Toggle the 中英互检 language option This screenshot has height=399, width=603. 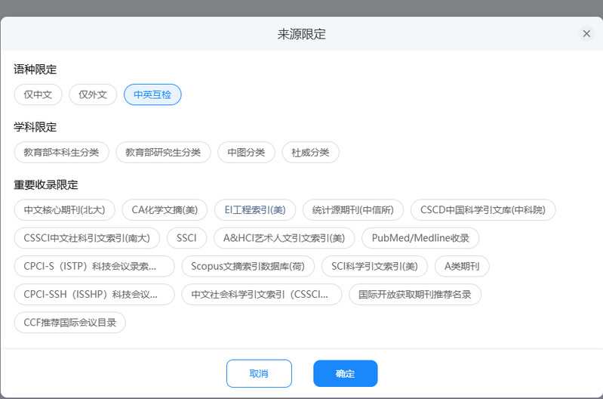point(152,94)
